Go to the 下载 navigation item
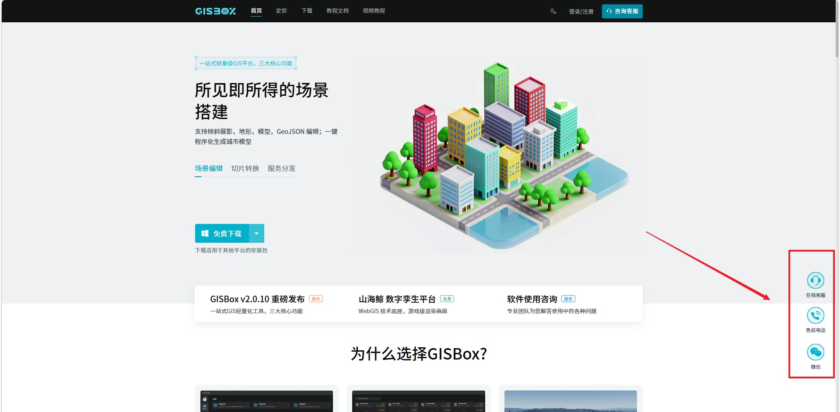Viewport: 840px width, 412px height. tap(307, 11)
